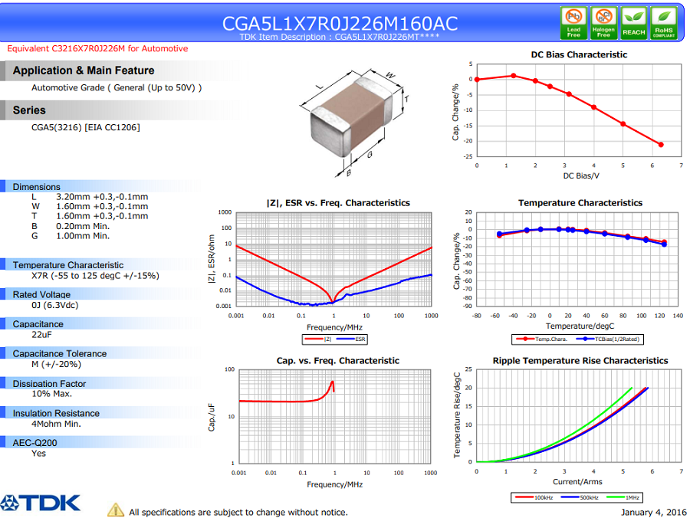Click the red Temp.Chara. legend entry
Viewport: 690px width, 518px height.
pos(542,339)
